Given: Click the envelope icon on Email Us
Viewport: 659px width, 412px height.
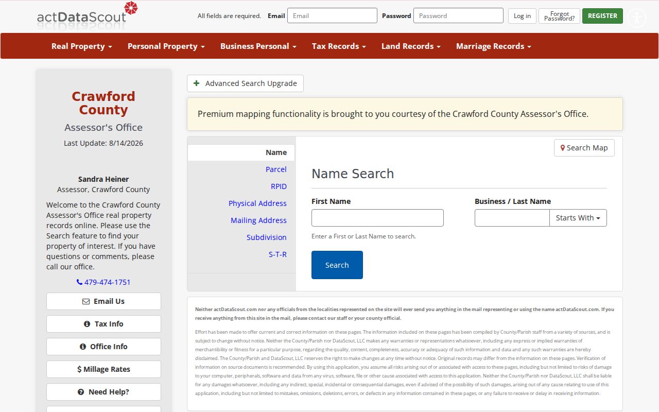Looking at the screenshot, I should 86,301.
